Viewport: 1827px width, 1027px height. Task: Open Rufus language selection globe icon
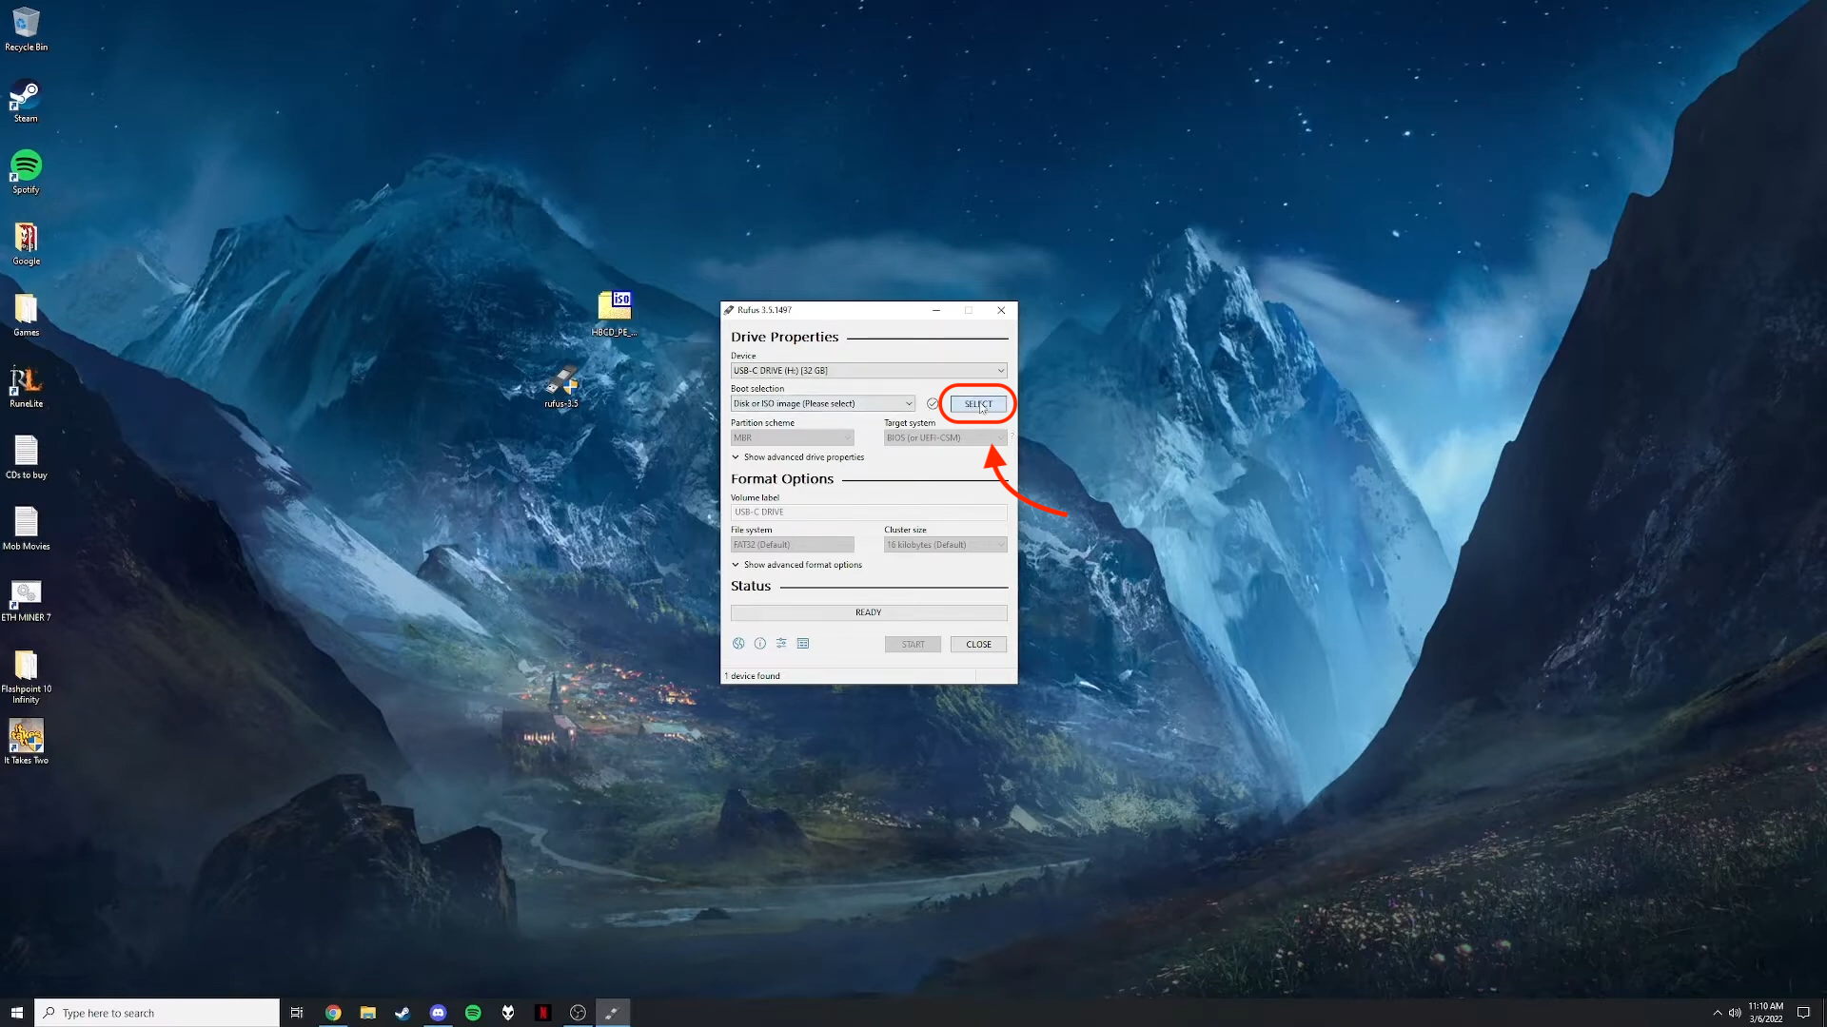click(738, 644)
